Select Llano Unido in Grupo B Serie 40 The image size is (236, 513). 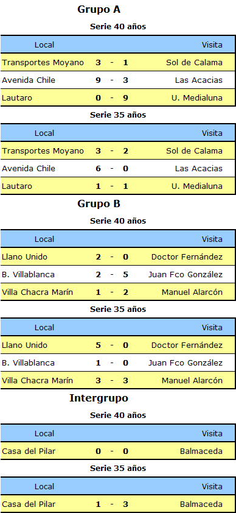coord(24,257)
